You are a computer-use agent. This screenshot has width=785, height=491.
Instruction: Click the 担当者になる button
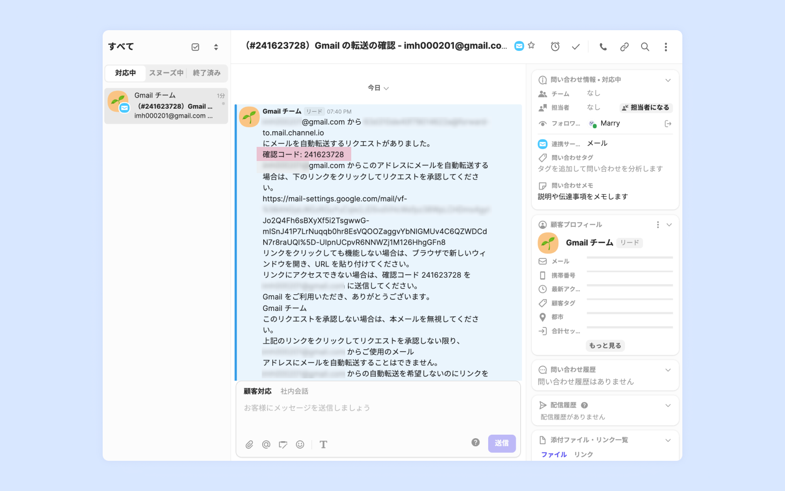(646, 108)
